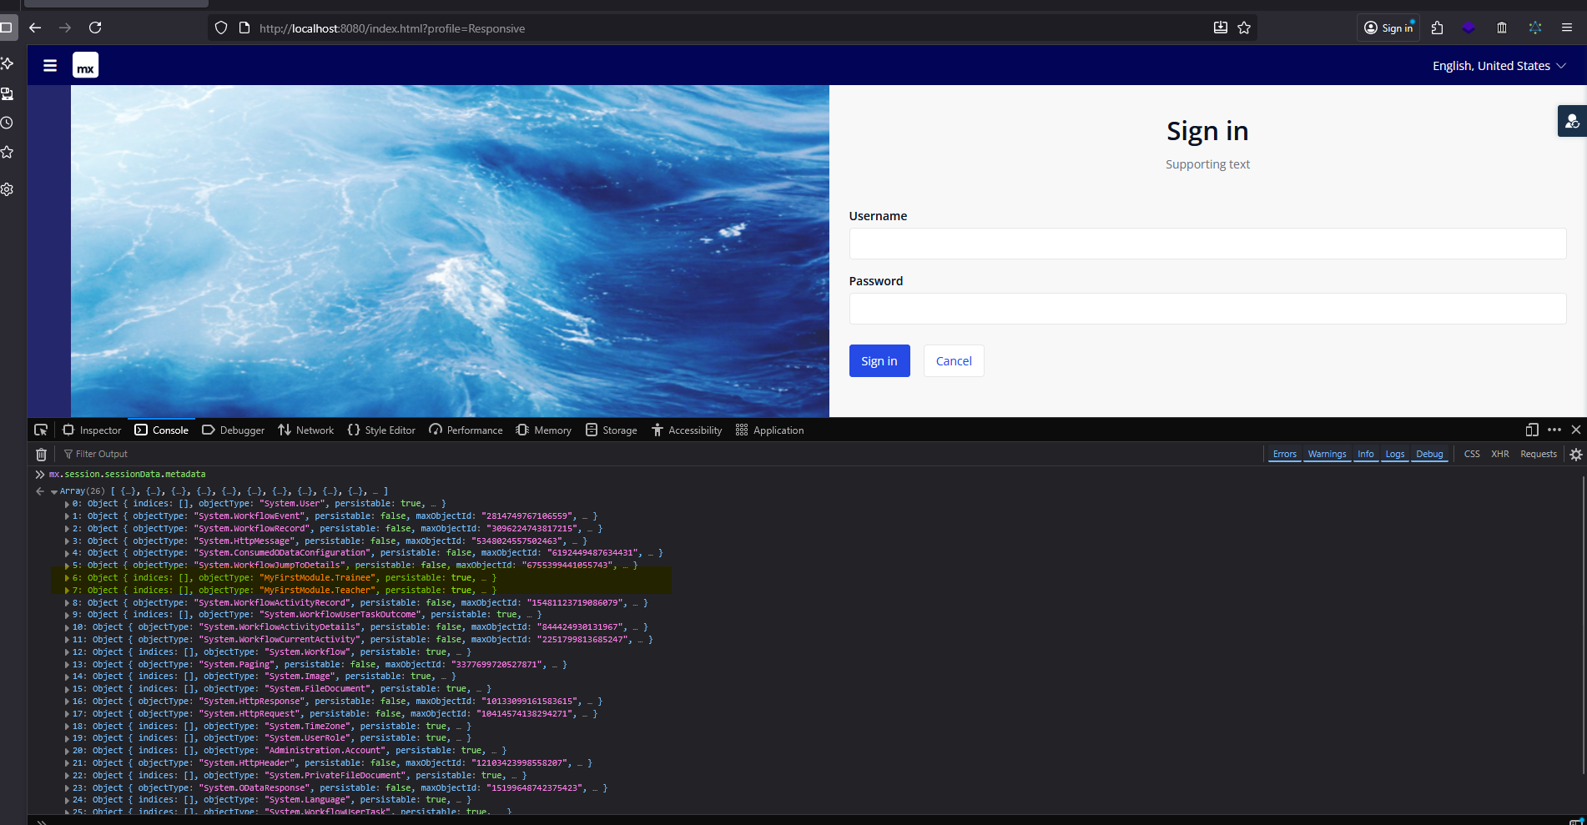
Task: Toggle the Warnings filter in console
Action: [x=1327, y=454]
